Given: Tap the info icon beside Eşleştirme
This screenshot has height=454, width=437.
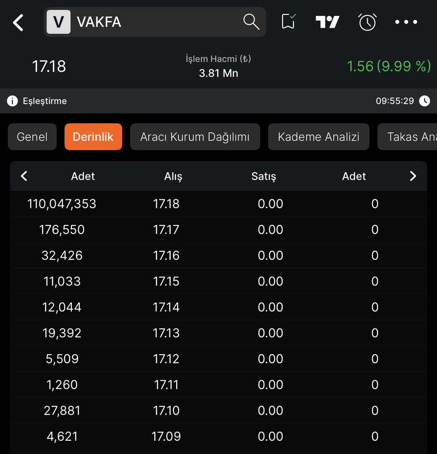Looking at the screenshot, I should pyautogui.click(x=12, y=101).
